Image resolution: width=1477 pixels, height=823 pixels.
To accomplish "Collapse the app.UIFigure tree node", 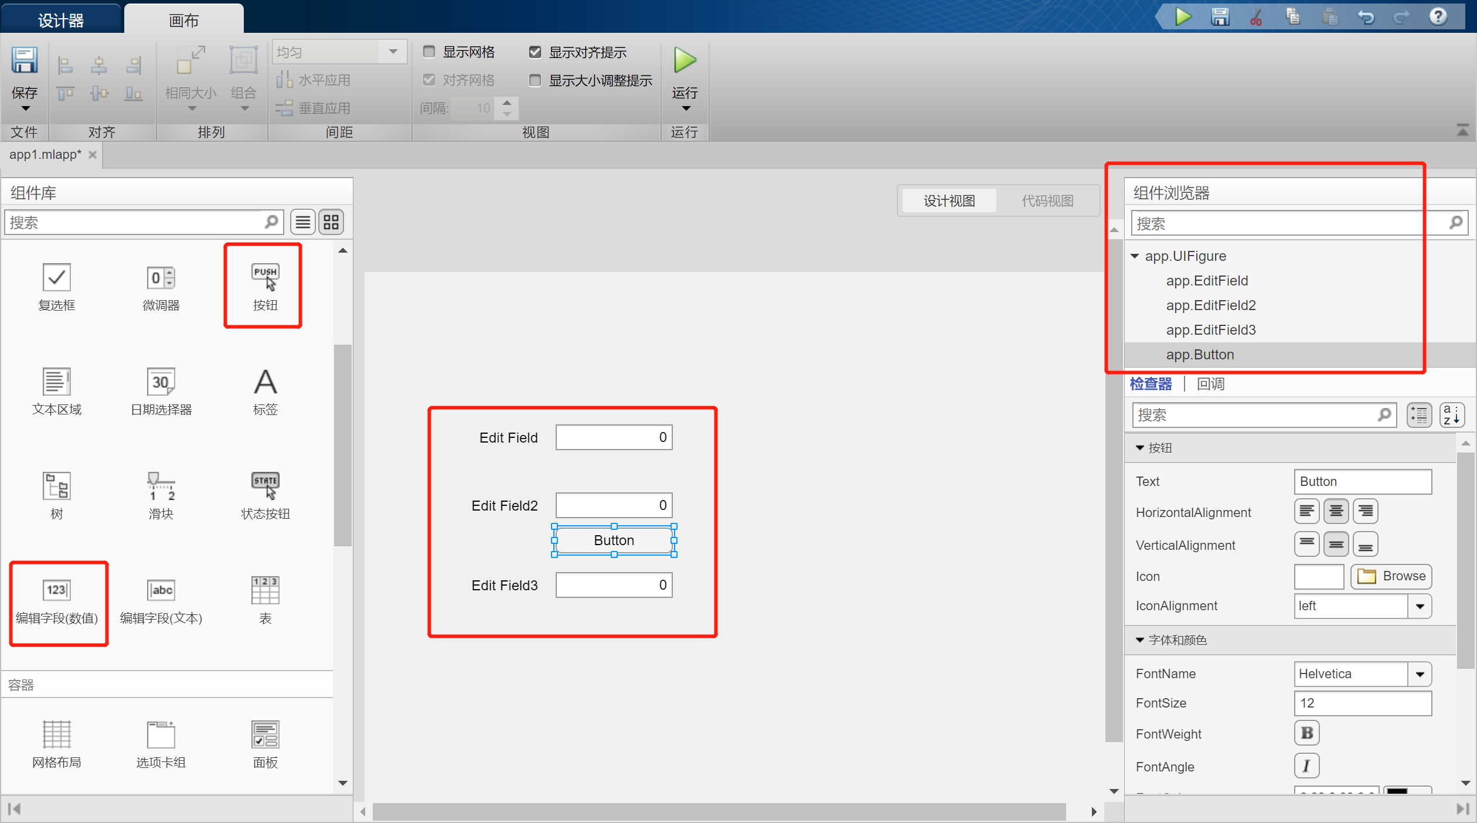I will click(1135, 256).
